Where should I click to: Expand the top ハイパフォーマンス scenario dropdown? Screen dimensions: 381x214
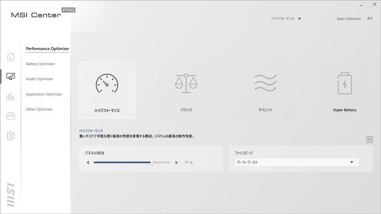pyautogui.click(x=286, y=19)
